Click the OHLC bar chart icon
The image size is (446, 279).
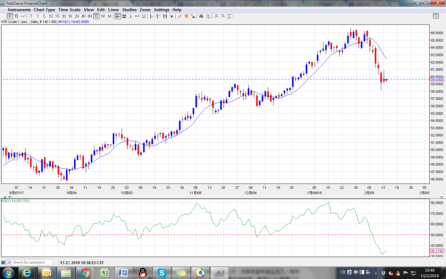[16, 16]
